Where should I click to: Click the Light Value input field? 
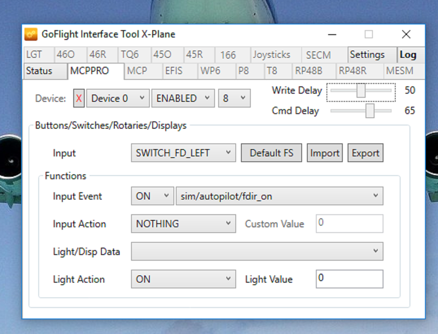tap(349, 279)
